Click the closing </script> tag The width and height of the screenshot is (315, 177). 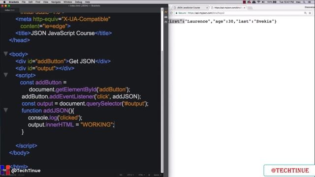coord(26,146)
